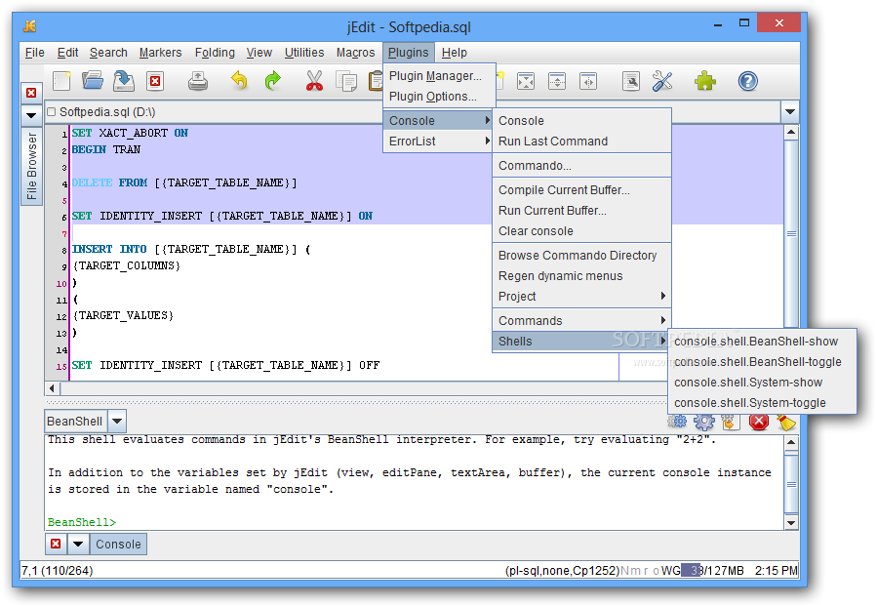Image resolution: width=877 pixels, height=607 pixels.
Task: Click the editor's vertical scrollbar up arrow
Action: click(x=791, y=133)
